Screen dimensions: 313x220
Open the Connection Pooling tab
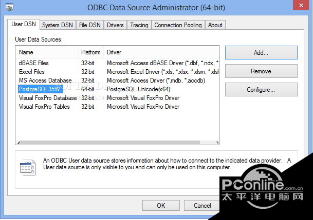tap(178, 25)
